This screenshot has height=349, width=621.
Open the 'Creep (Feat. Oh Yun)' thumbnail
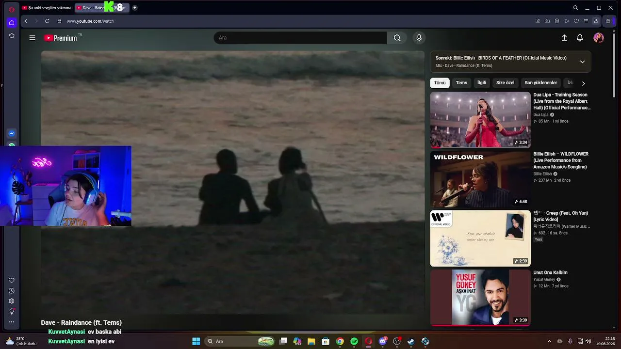pos(480,238)
